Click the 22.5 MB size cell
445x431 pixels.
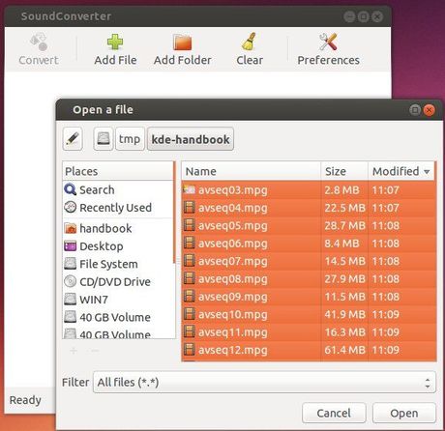[344, 208]
